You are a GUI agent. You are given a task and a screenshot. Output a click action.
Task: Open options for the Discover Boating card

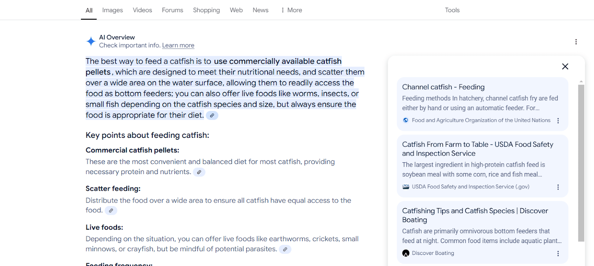click(558, 253)
